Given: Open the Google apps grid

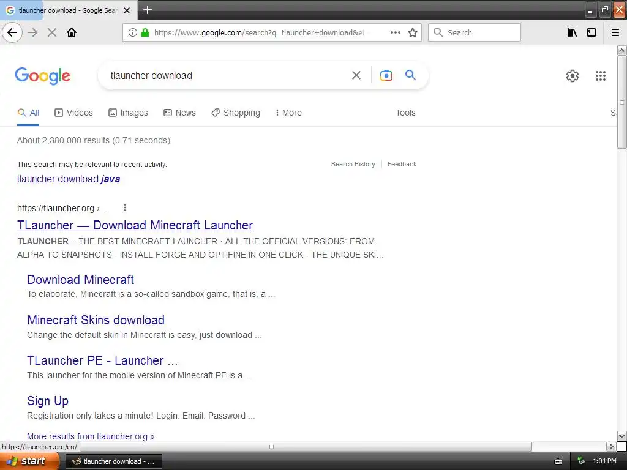Looking at the screenshot, I should point(600,75).
